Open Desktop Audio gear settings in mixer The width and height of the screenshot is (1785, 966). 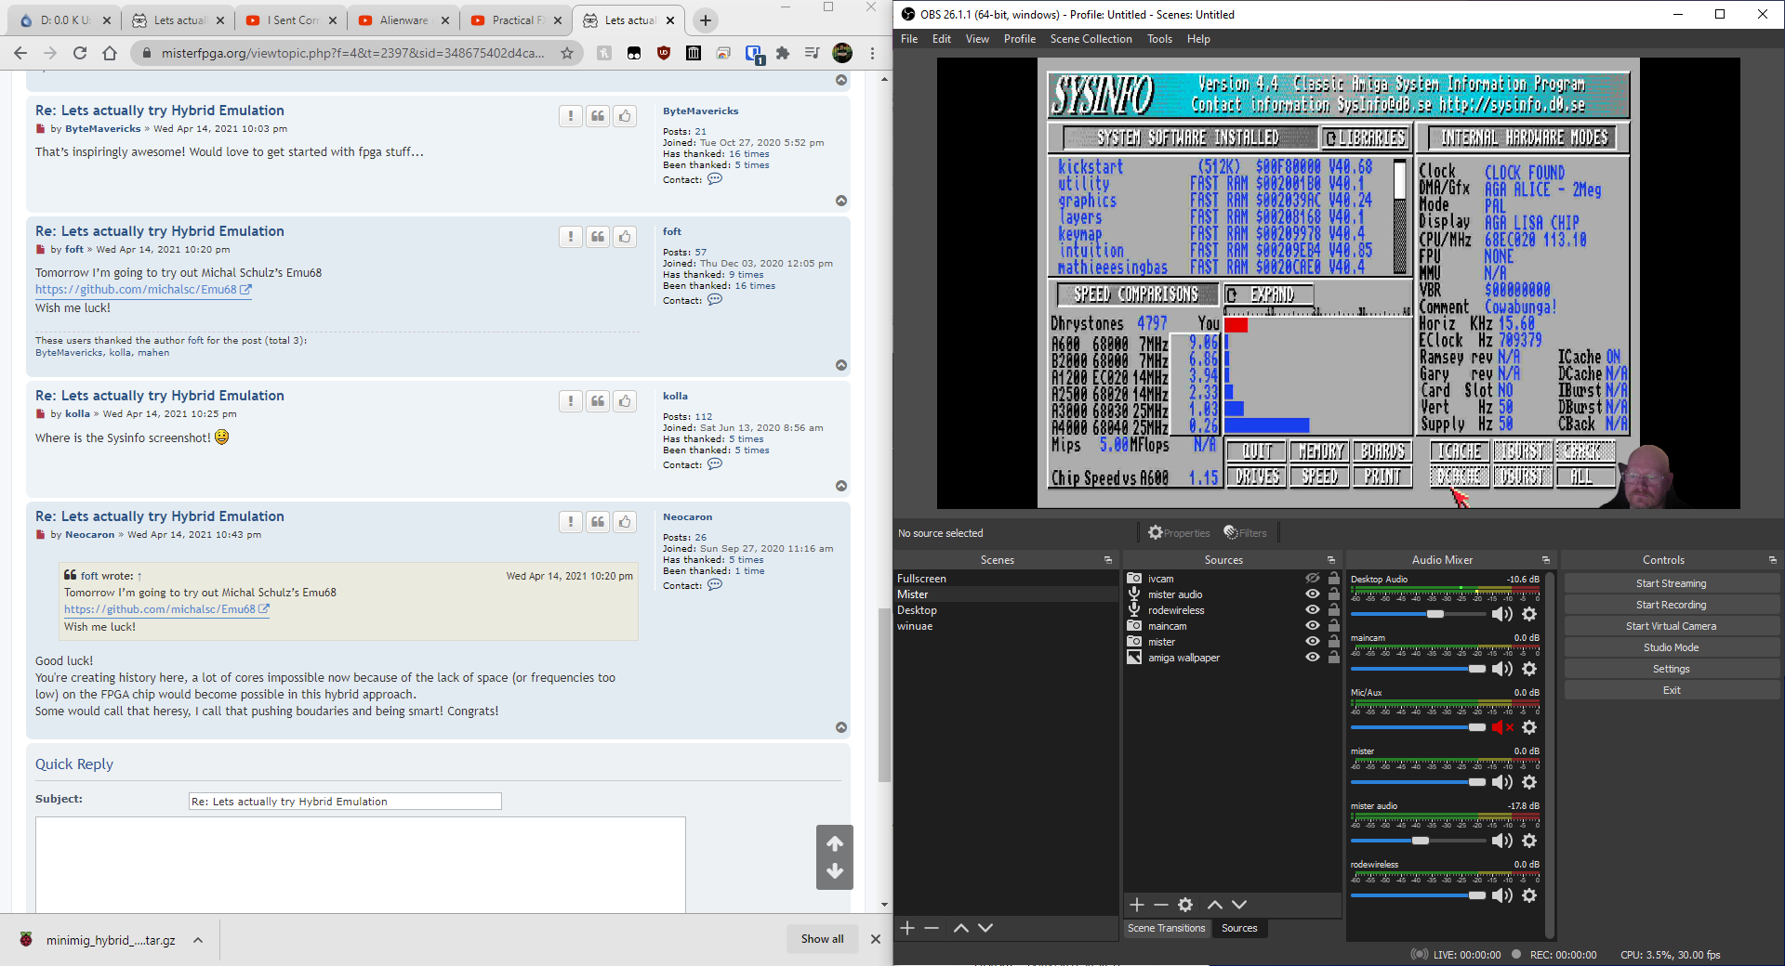pyautogui.click(x=1529, y=614)
